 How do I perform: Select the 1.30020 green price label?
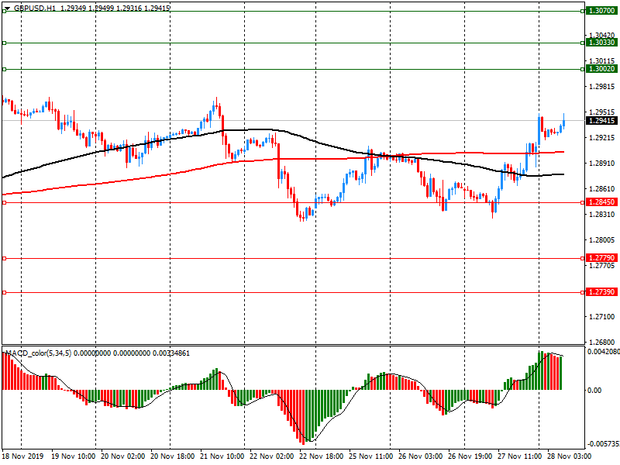coord(601,69)
